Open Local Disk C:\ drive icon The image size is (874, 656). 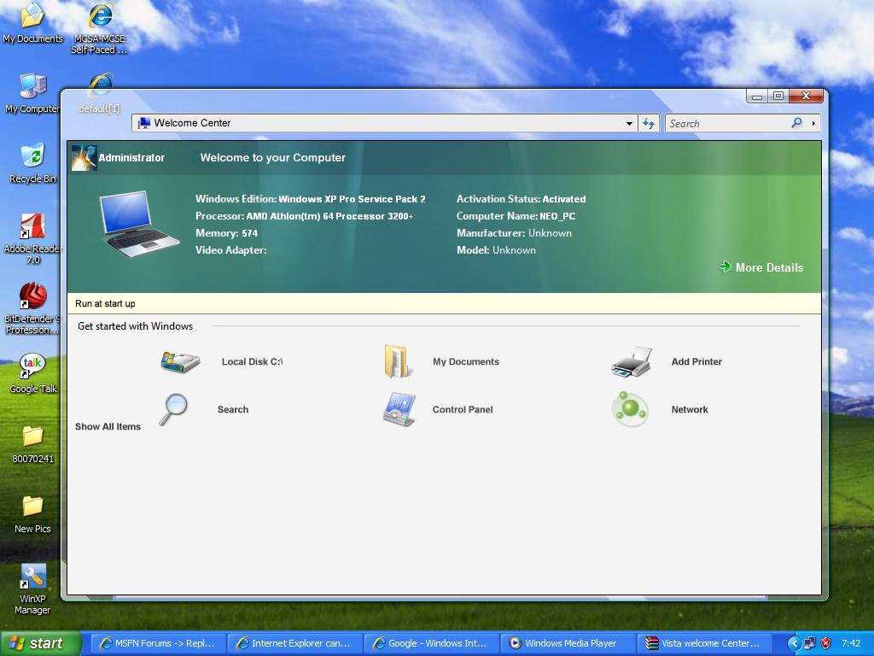click(x=180, y=361)
